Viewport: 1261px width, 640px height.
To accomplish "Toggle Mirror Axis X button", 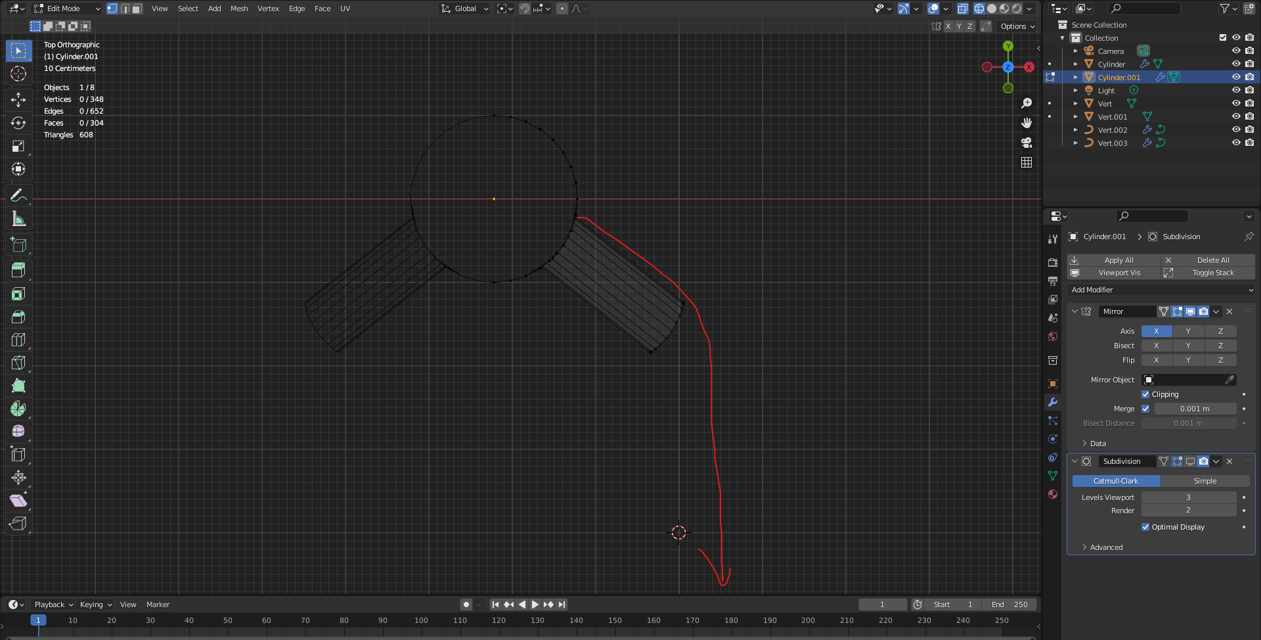I will [x=1156, y=331].
